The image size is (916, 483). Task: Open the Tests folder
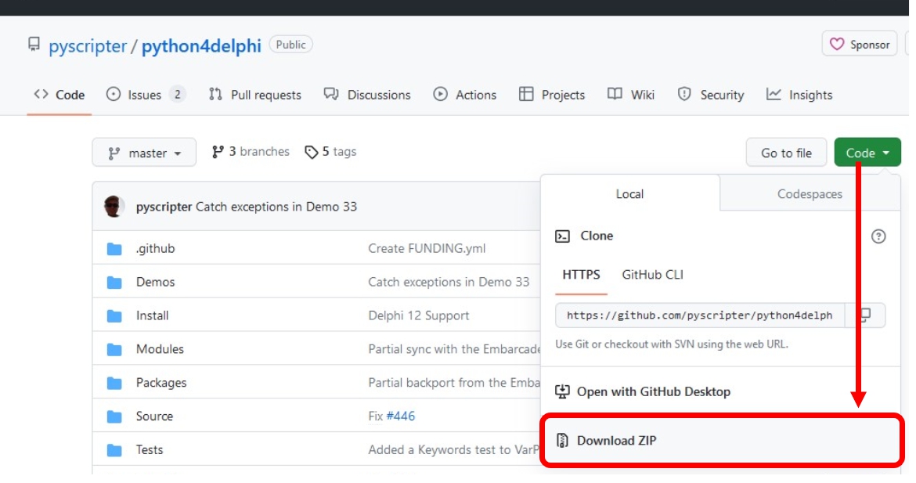(x=149, y=449)
